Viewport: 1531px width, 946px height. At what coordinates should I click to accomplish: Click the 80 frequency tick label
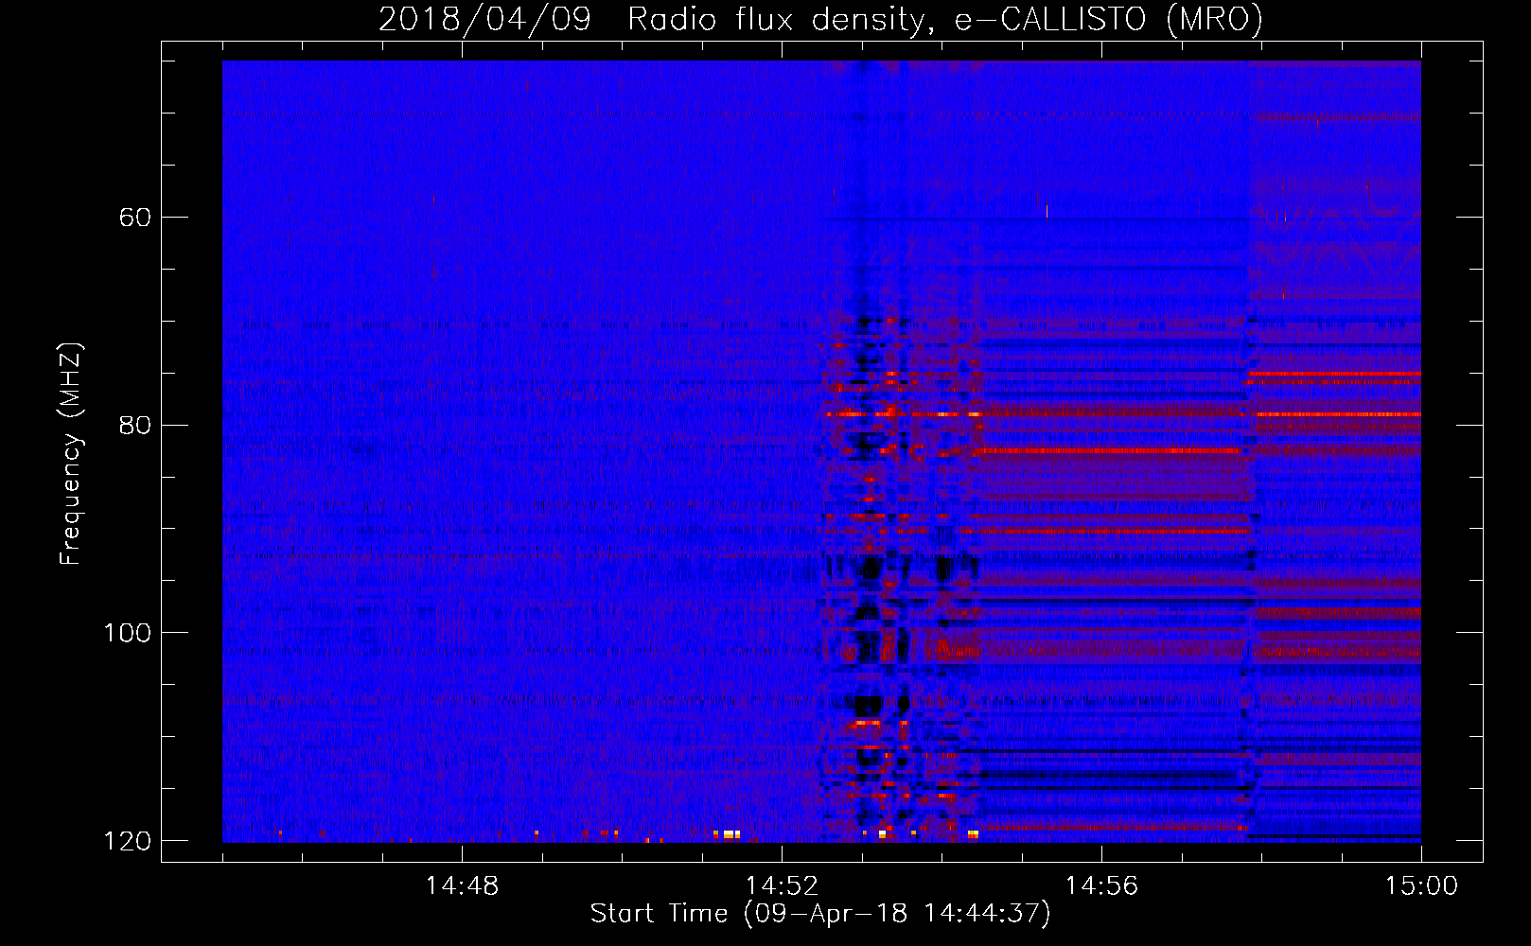(x=134, y=425)
